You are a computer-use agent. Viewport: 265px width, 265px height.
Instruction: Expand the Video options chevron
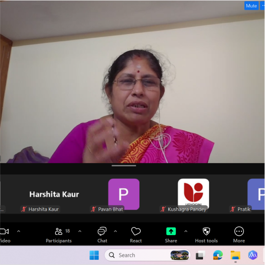(x=19, y=231)
